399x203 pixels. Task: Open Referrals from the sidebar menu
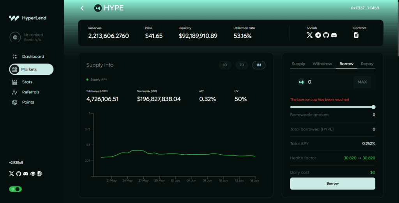(31, 92)
